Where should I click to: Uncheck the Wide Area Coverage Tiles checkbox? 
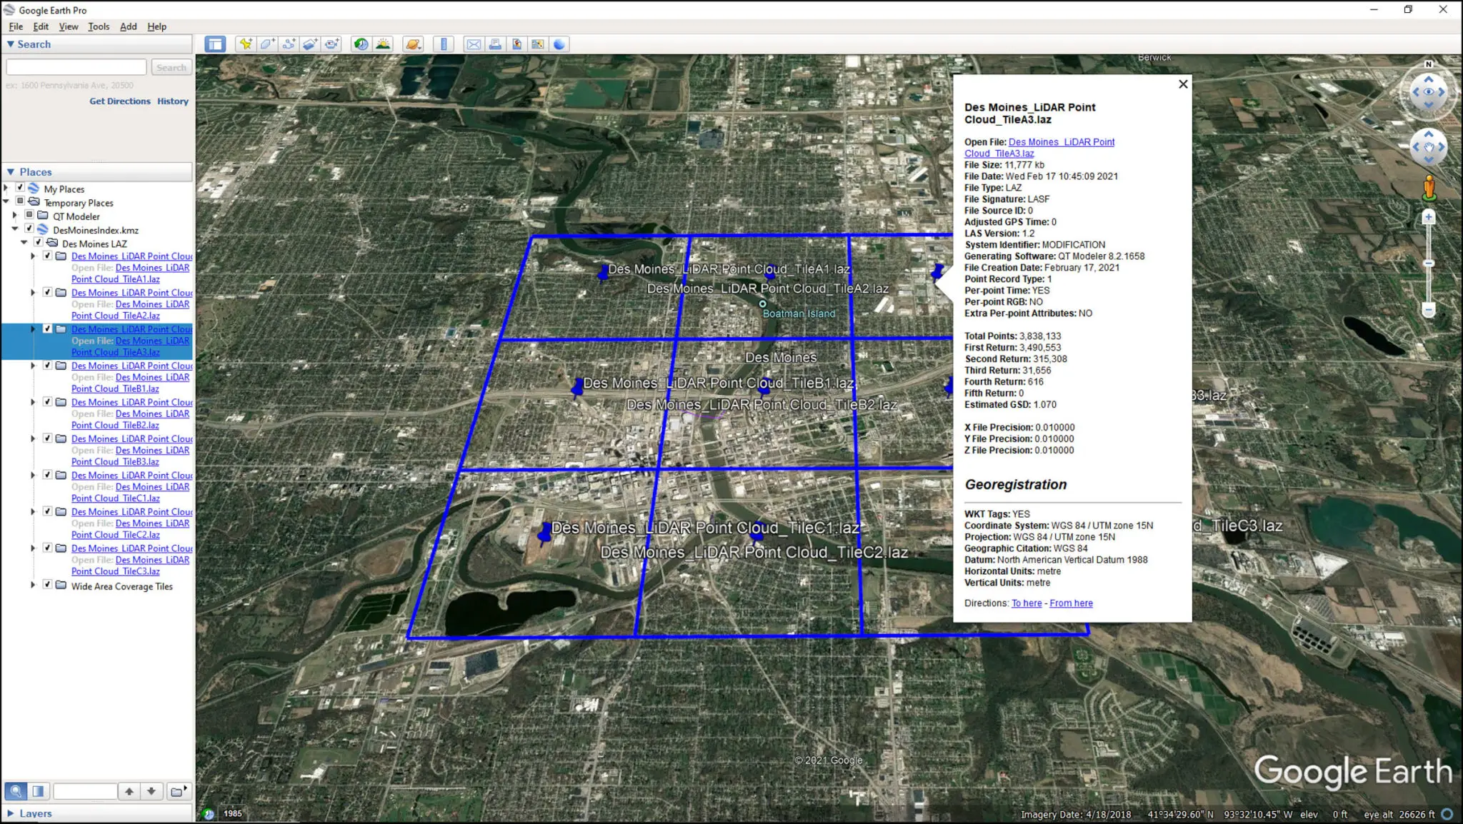pos(48,585)
